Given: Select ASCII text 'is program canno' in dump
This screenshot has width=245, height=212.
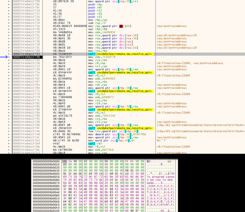Looking at the screenshot, I should [161, 177].
